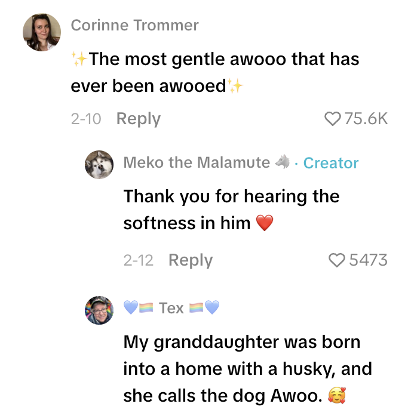
Task: Open Corinne Trommer's profile picture
Action: click(x=42, y=32)
